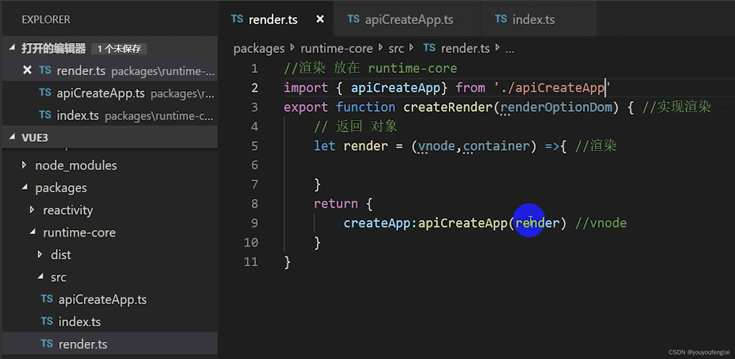Click line number 11 in gutter
735x359 pixels.
pyautogui.click(x=251, y=262)
